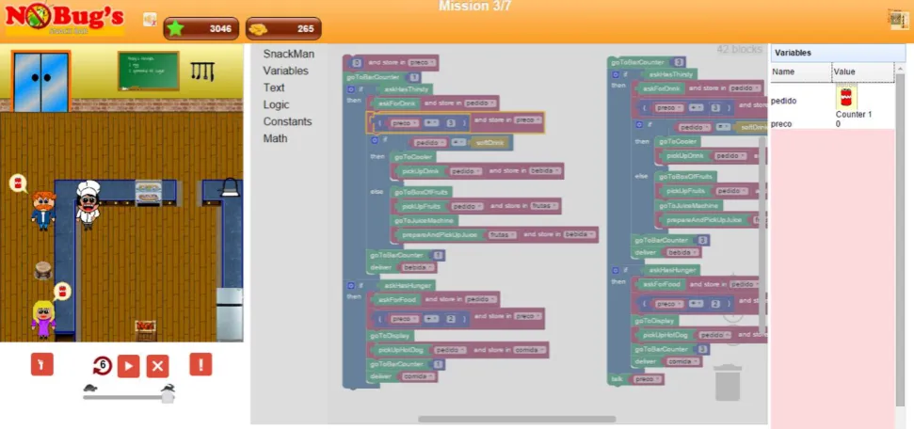Open the Text block category
Screen dimensions: 914x429
(x=274, y=87)
